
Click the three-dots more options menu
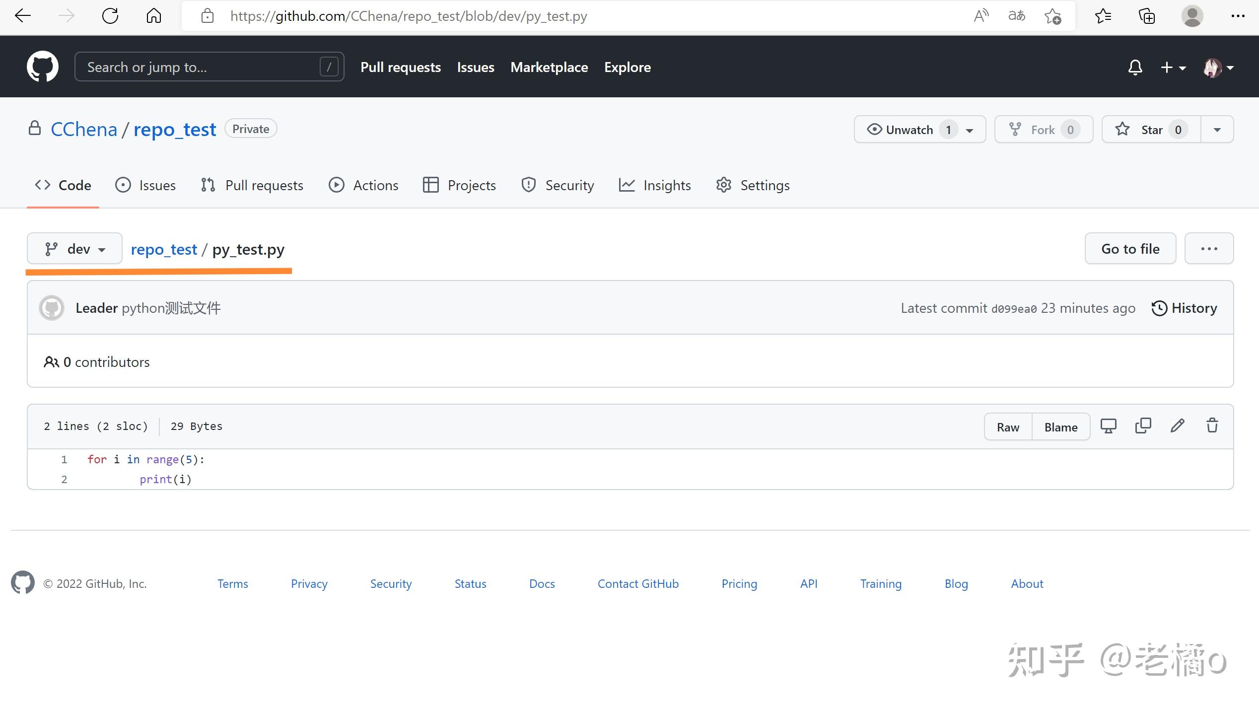[1209, 248]
